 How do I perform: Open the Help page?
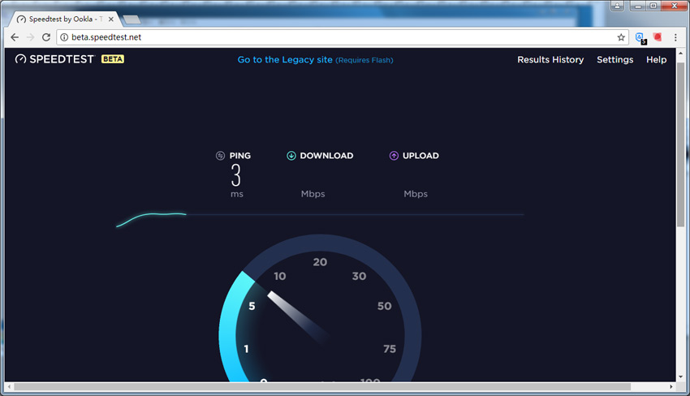click(x=656, y=60)
